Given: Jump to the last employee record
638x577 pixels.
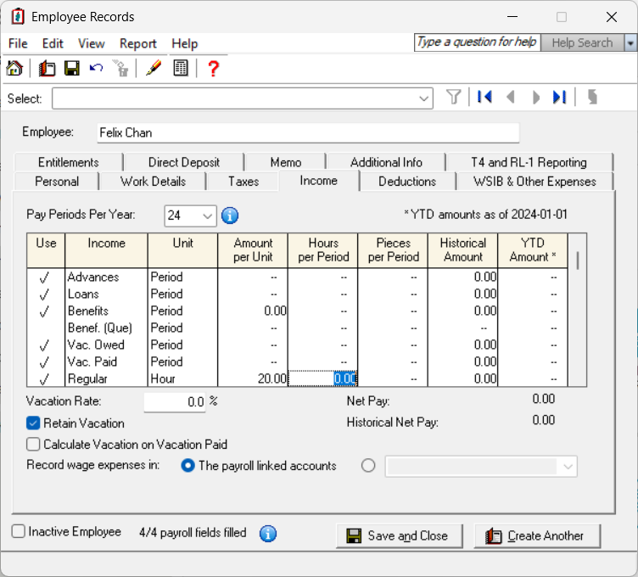Looking at the screenshot, I should pos(559,98).
